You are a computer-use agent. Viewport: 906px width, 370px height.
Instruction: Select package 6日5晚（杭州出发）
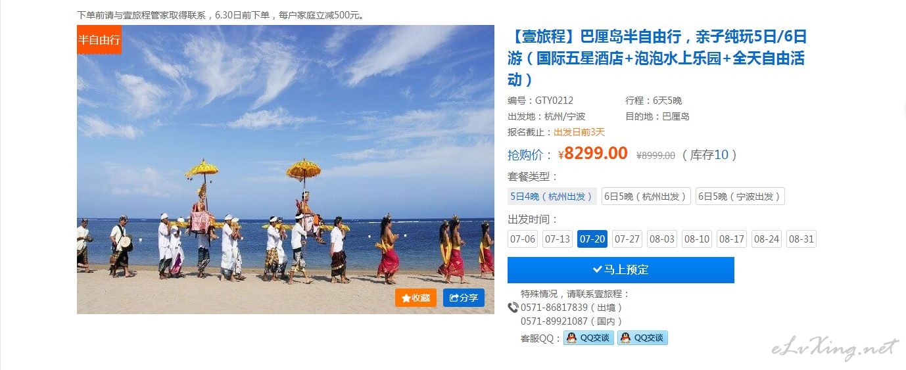point(646,197)
